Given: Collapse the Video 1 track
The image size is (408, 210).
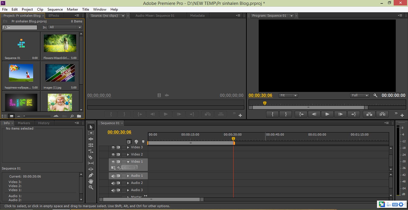Looking at the screenshot, I should (x=128, y=162).
